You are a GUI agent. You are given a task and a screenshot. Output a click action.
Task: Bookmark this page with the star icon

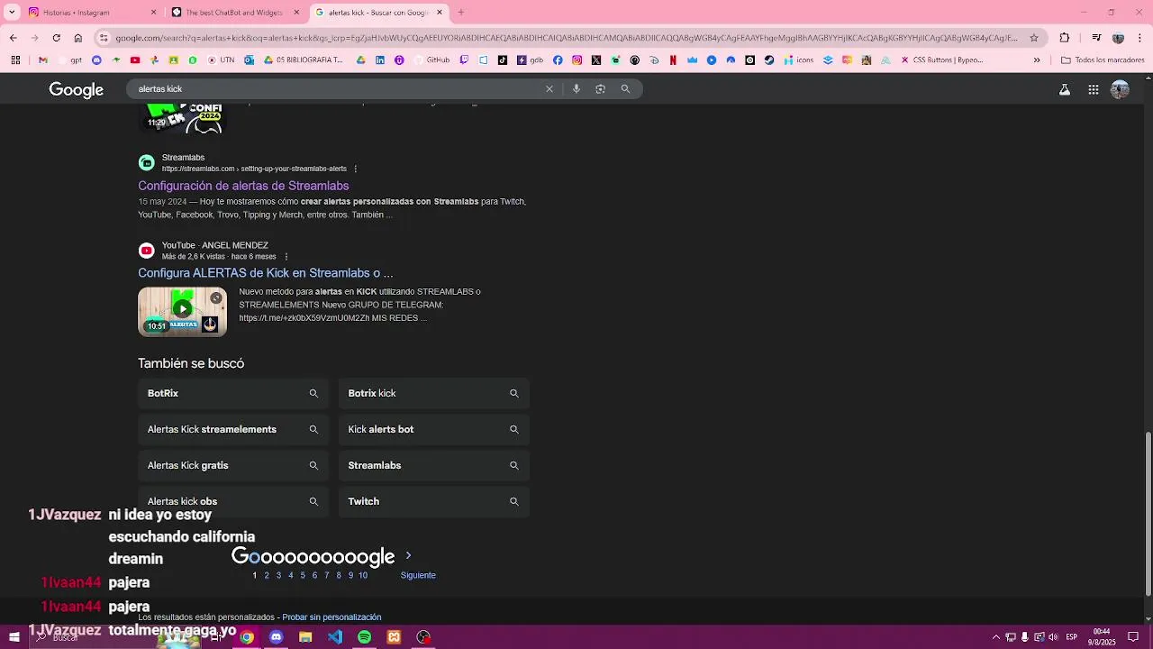coord(1034,38)
